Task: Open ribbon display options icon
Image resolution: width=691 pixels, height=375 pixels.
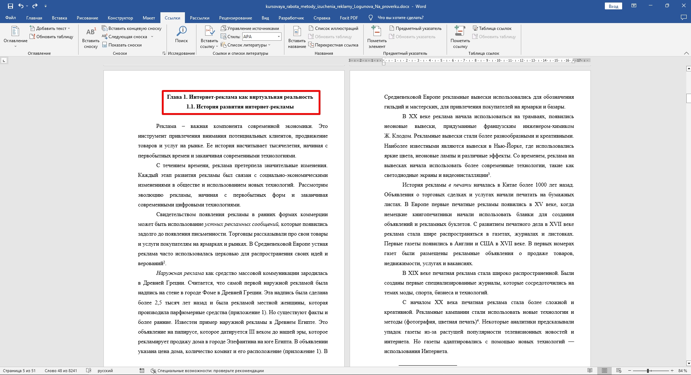Action: [634, 6]
